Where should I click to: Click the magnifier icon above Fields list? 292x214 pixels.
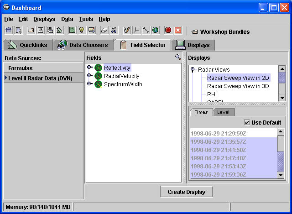coord(178,57)
